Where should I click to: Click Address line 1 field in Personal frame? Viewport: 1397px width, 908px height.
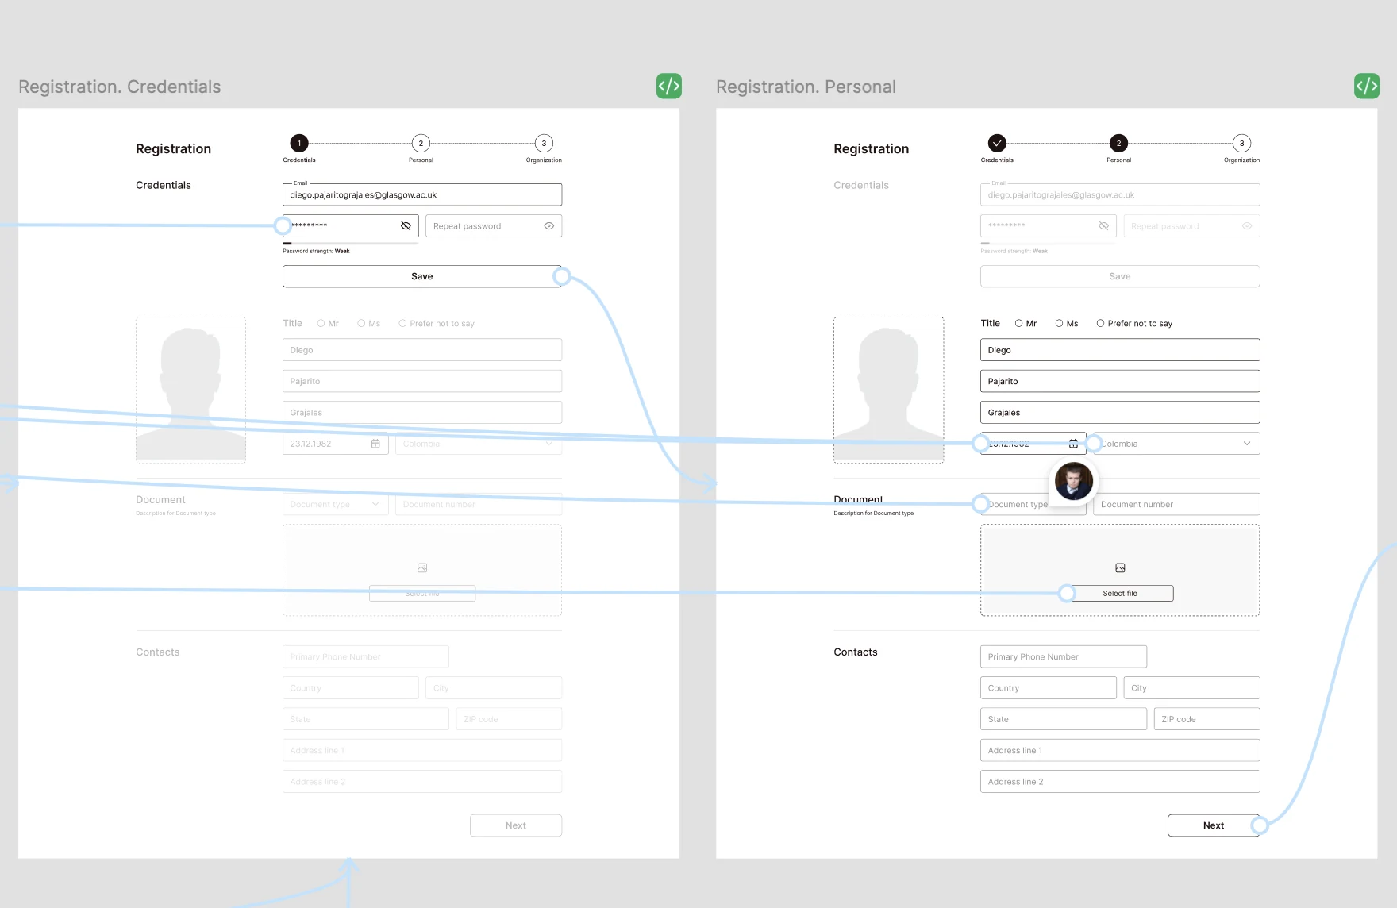tap(1120, 750)
